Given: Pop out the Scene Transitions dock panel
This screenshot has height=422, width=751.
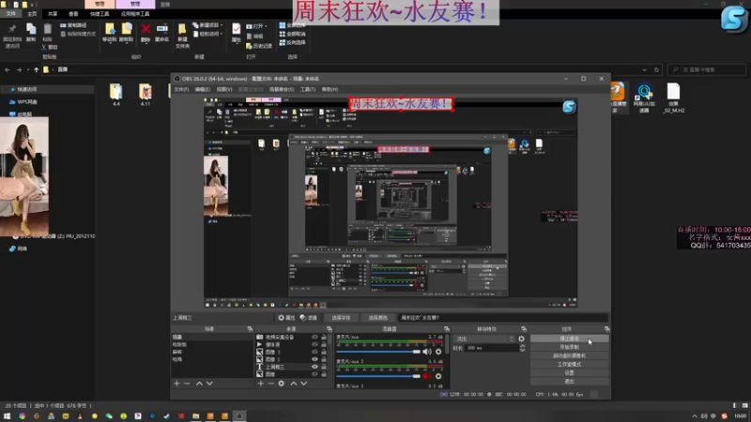Looking at the screenshot, I should tap(524, 329).
